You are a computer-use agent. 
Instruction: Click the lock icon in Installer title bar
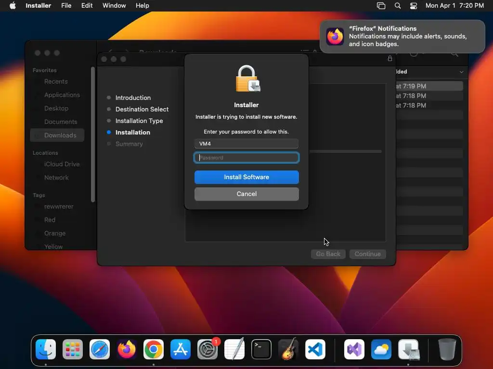pos(390,58)
